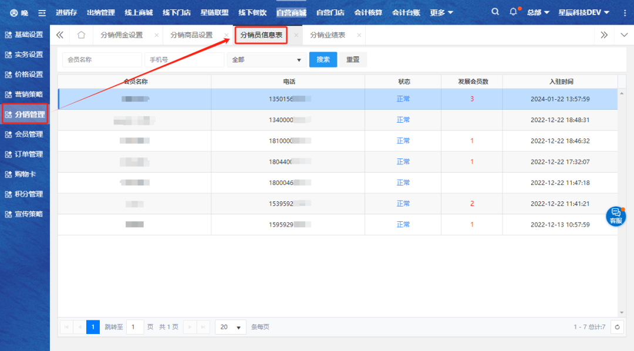Toggle the sidebar menu collapse icon

(x=42, y=13)
